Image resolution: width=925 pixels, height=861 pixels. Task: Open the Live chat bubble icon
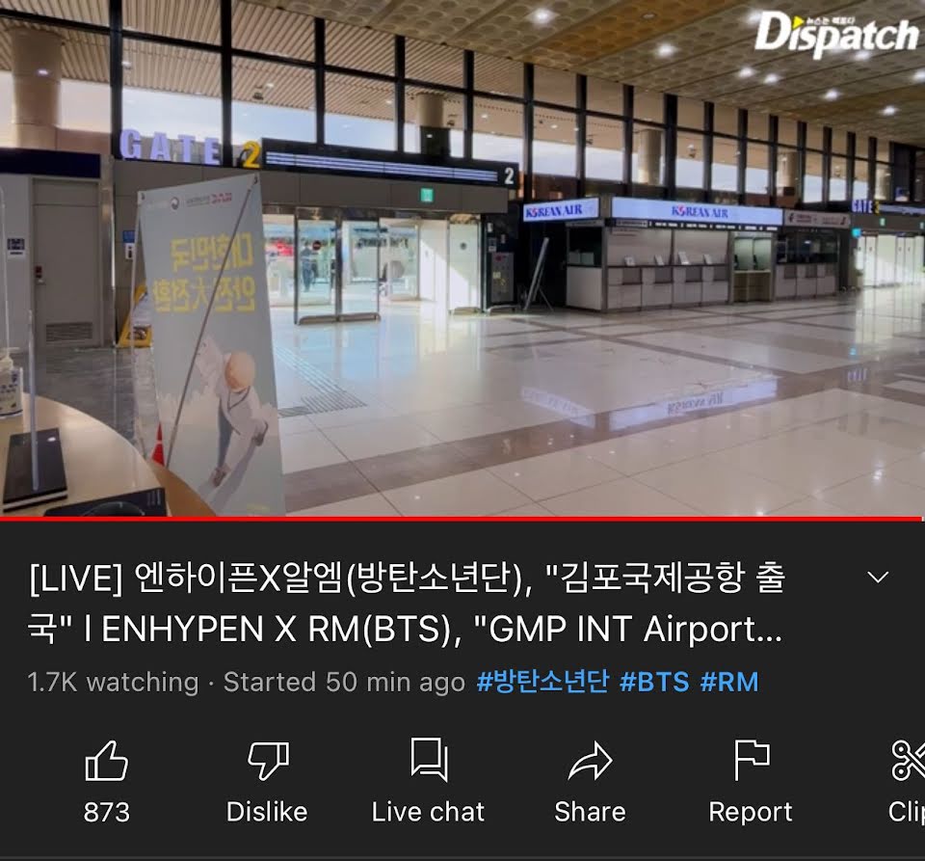429,760
